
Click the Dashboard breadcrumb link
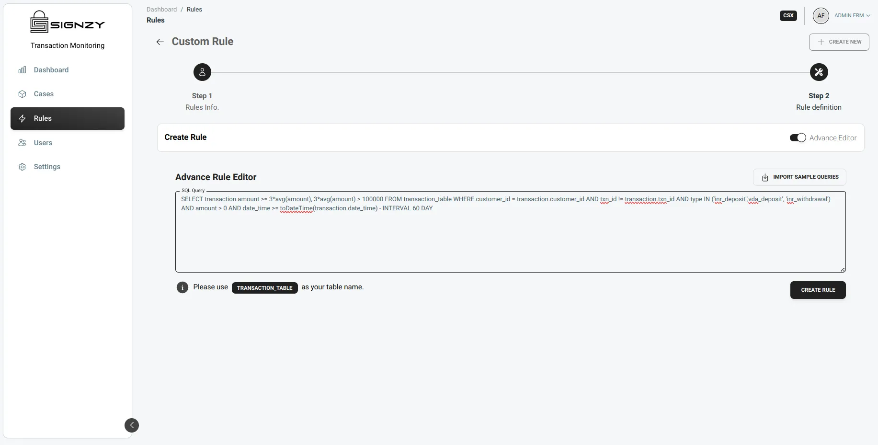[161, 10]
